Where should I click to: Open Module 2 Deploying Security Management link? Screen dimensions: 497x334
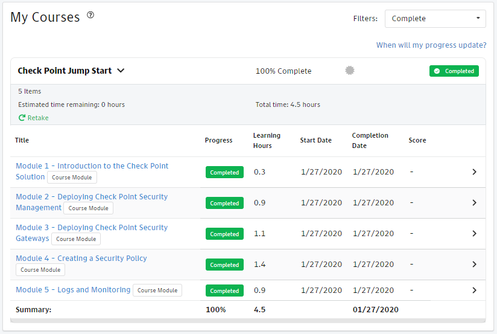tap(92, 202)
